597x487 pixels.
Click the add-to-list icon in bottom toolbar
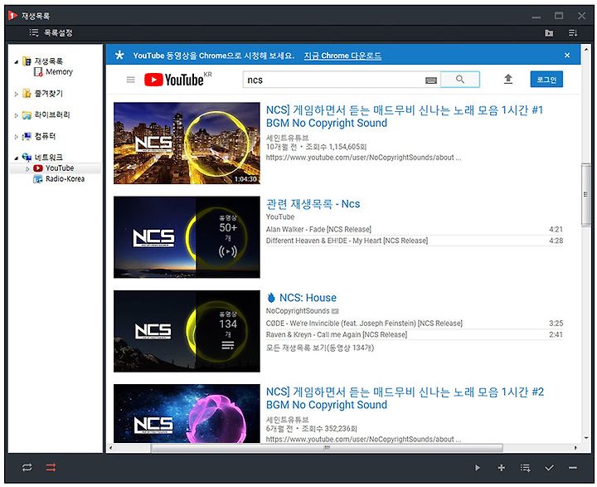tap(526, 468)
